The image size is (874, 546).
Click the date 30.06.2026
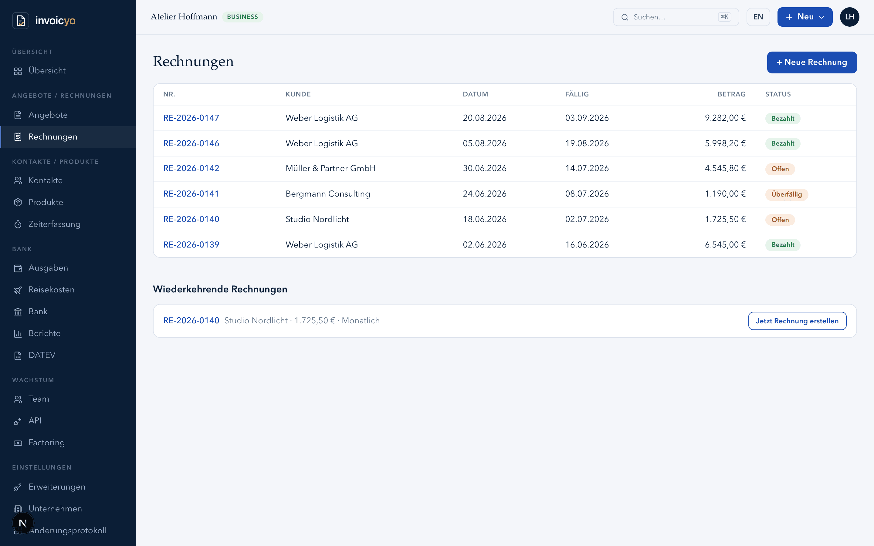485,168
